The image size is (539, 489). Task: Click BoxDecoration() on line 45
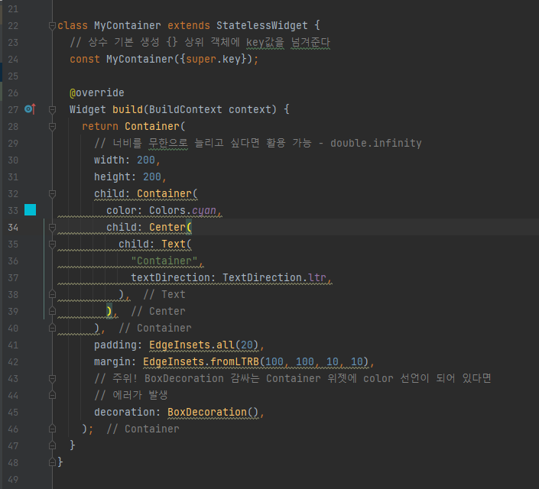click(x=213, y=412)
